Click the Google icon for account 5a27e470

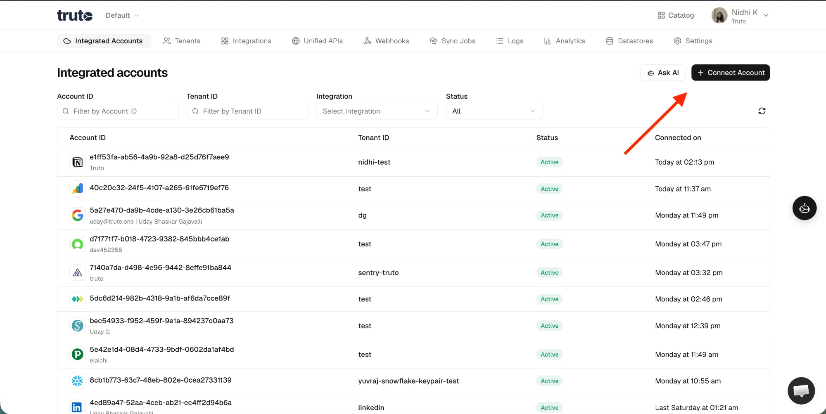(78, 215)
